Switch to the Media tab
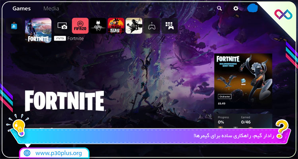298x159 pixels. [51, 9]
